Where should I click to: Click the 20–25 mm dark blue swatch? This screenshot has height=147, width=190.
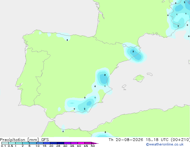pos(54,143)
